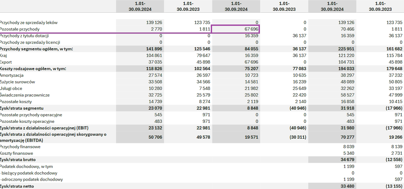
Task: Click the 'Kraj' row label
Action: click(x=4, y=55)
